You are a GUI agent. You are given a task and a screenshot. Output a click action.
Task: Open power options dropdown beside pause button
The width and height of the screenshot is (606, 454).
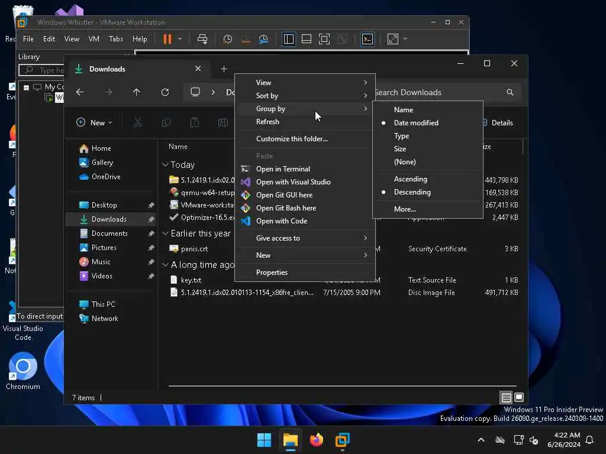tap(180, 39)
